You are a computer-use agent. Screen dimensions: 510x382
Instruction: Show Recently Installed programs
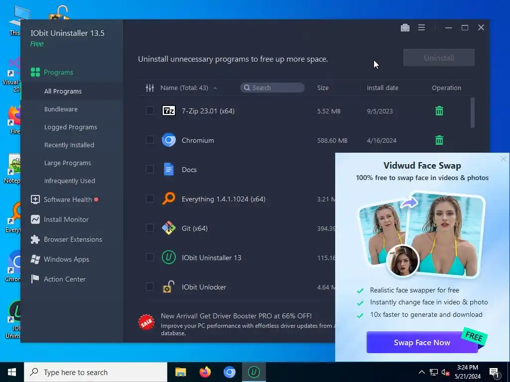pyautogui.click(x=69, y=145)
